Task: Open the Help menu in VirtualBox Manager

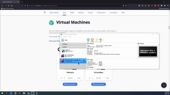Action: (x=70, y=37)
